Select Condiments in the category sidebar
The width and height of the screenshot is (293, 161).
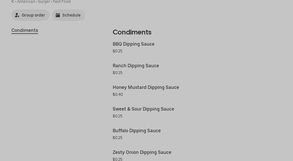tap(25, 30)
